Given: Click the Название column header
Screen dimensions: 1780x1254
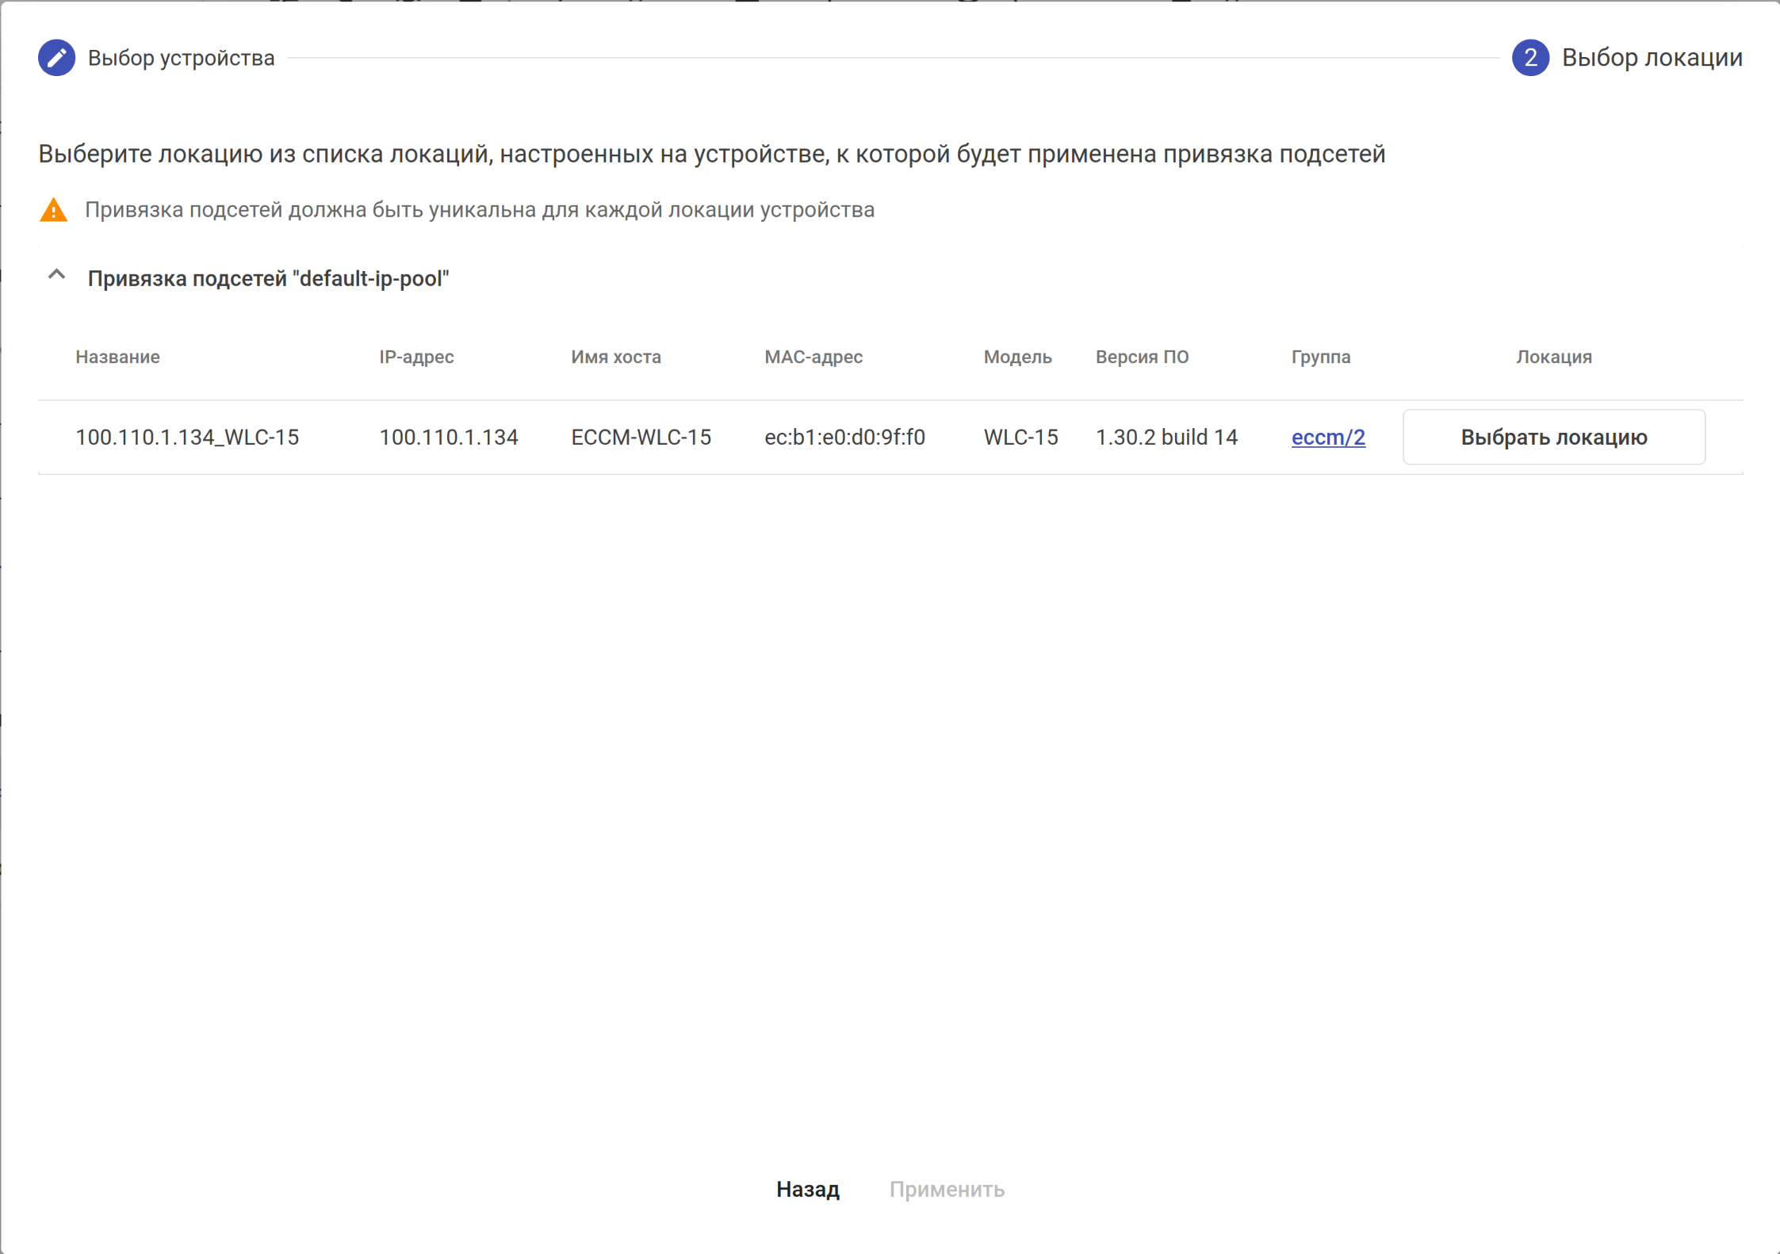Looking at the screenshot, I should point(117,357).
